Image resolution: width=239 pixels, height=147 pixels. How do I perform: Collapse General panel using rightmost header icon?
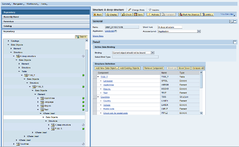(235, 21)
